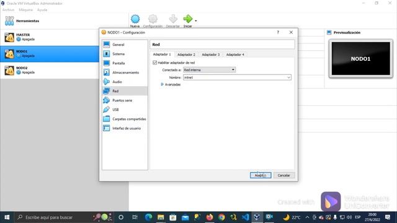Click the Nueva toolbar icon
This screenshot has height=223, width=397.
135,19
